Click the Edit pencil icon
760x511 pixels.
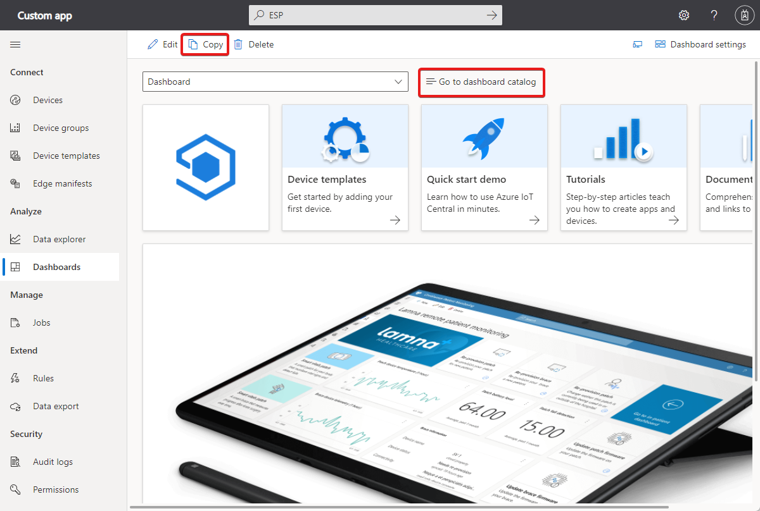153,44
